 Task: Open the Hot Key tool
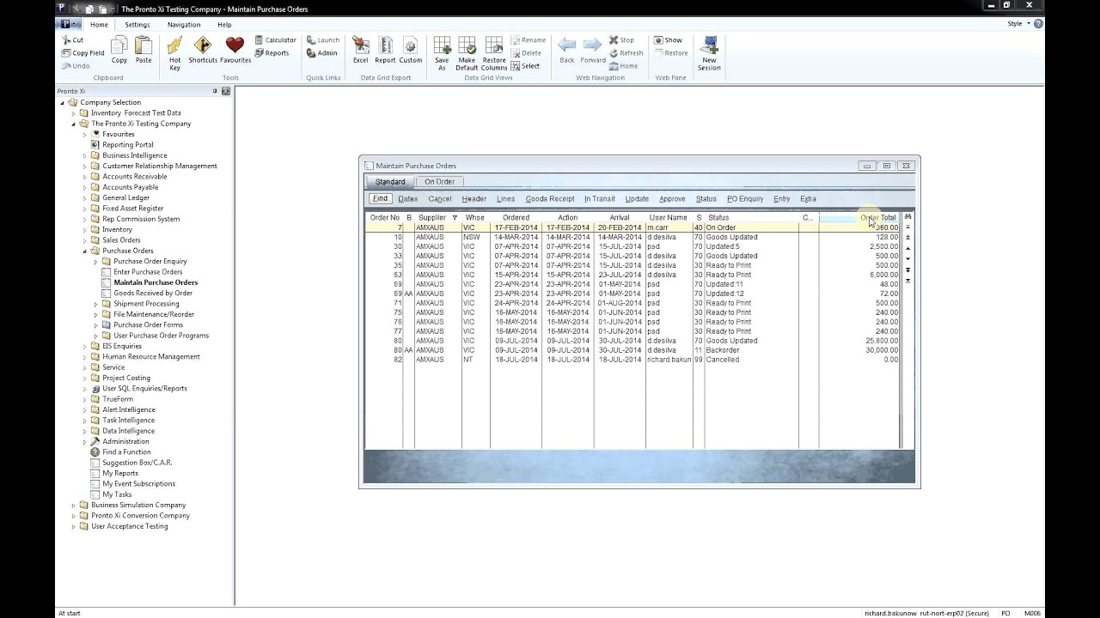[x=175, y=45]
